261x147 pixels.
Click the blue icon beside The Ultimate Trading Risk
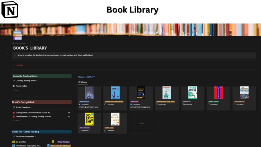[14, 146]
